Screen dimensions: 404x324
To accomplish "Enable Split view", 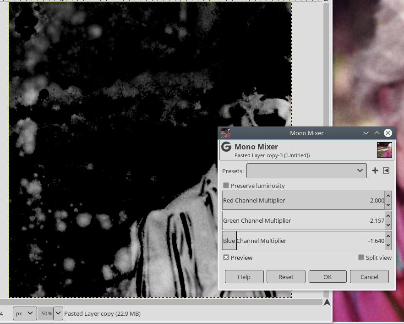I will (x=361, y=258).
